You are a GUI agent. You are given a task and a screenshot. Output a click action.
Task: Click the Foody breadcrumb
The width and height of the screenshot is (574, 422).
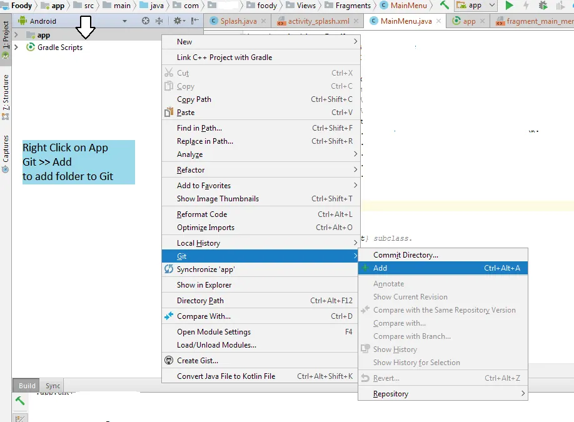click(18, 6)
